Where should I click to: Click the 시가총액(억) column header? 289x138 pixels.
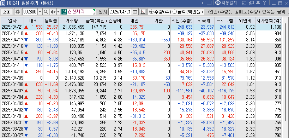point(269,21)
